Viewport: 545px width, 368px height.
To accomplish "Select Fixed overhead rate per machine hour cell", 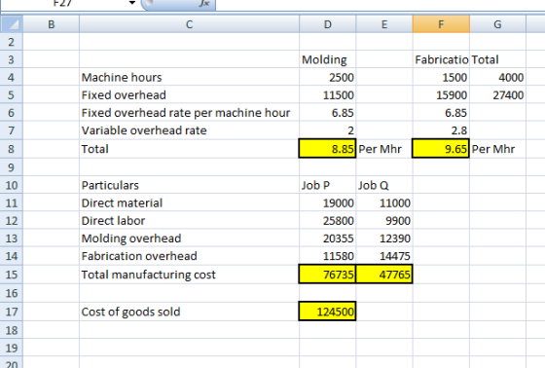I will pyautogui.click(x=189, y=113).
